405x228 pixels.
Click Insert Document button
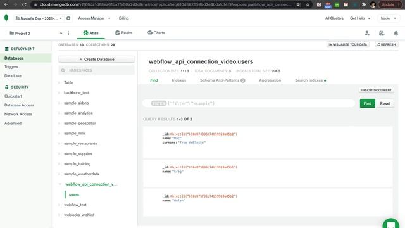[x=376, y=90]
